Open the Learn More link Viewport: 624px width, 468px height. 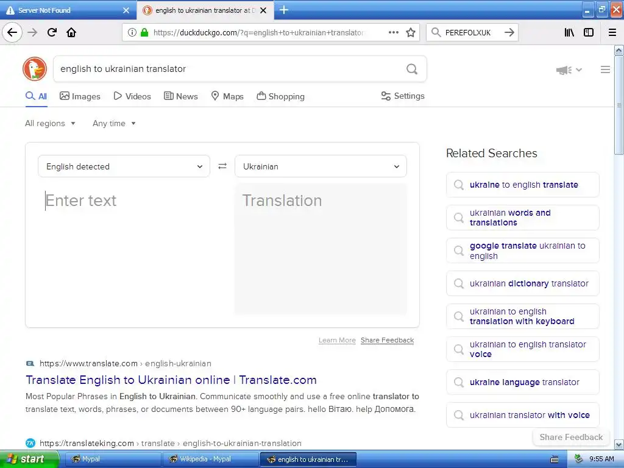click(x=337, y=340)
